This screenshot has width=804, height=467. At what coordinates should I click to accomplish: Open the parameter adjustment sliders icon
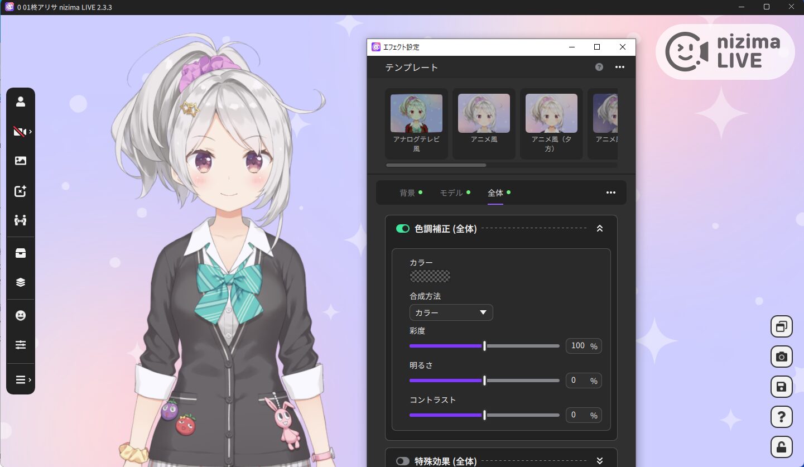(21, 344)
